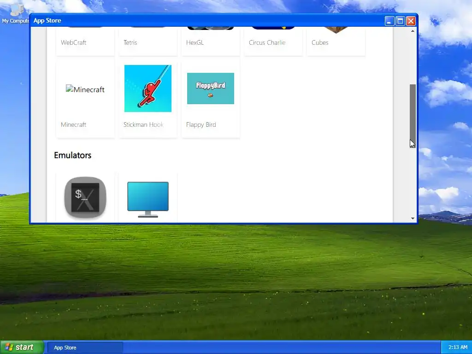472x354 pixels.
Task: Open the Stickman Hook game icon
Action: [x=148, y=88]
